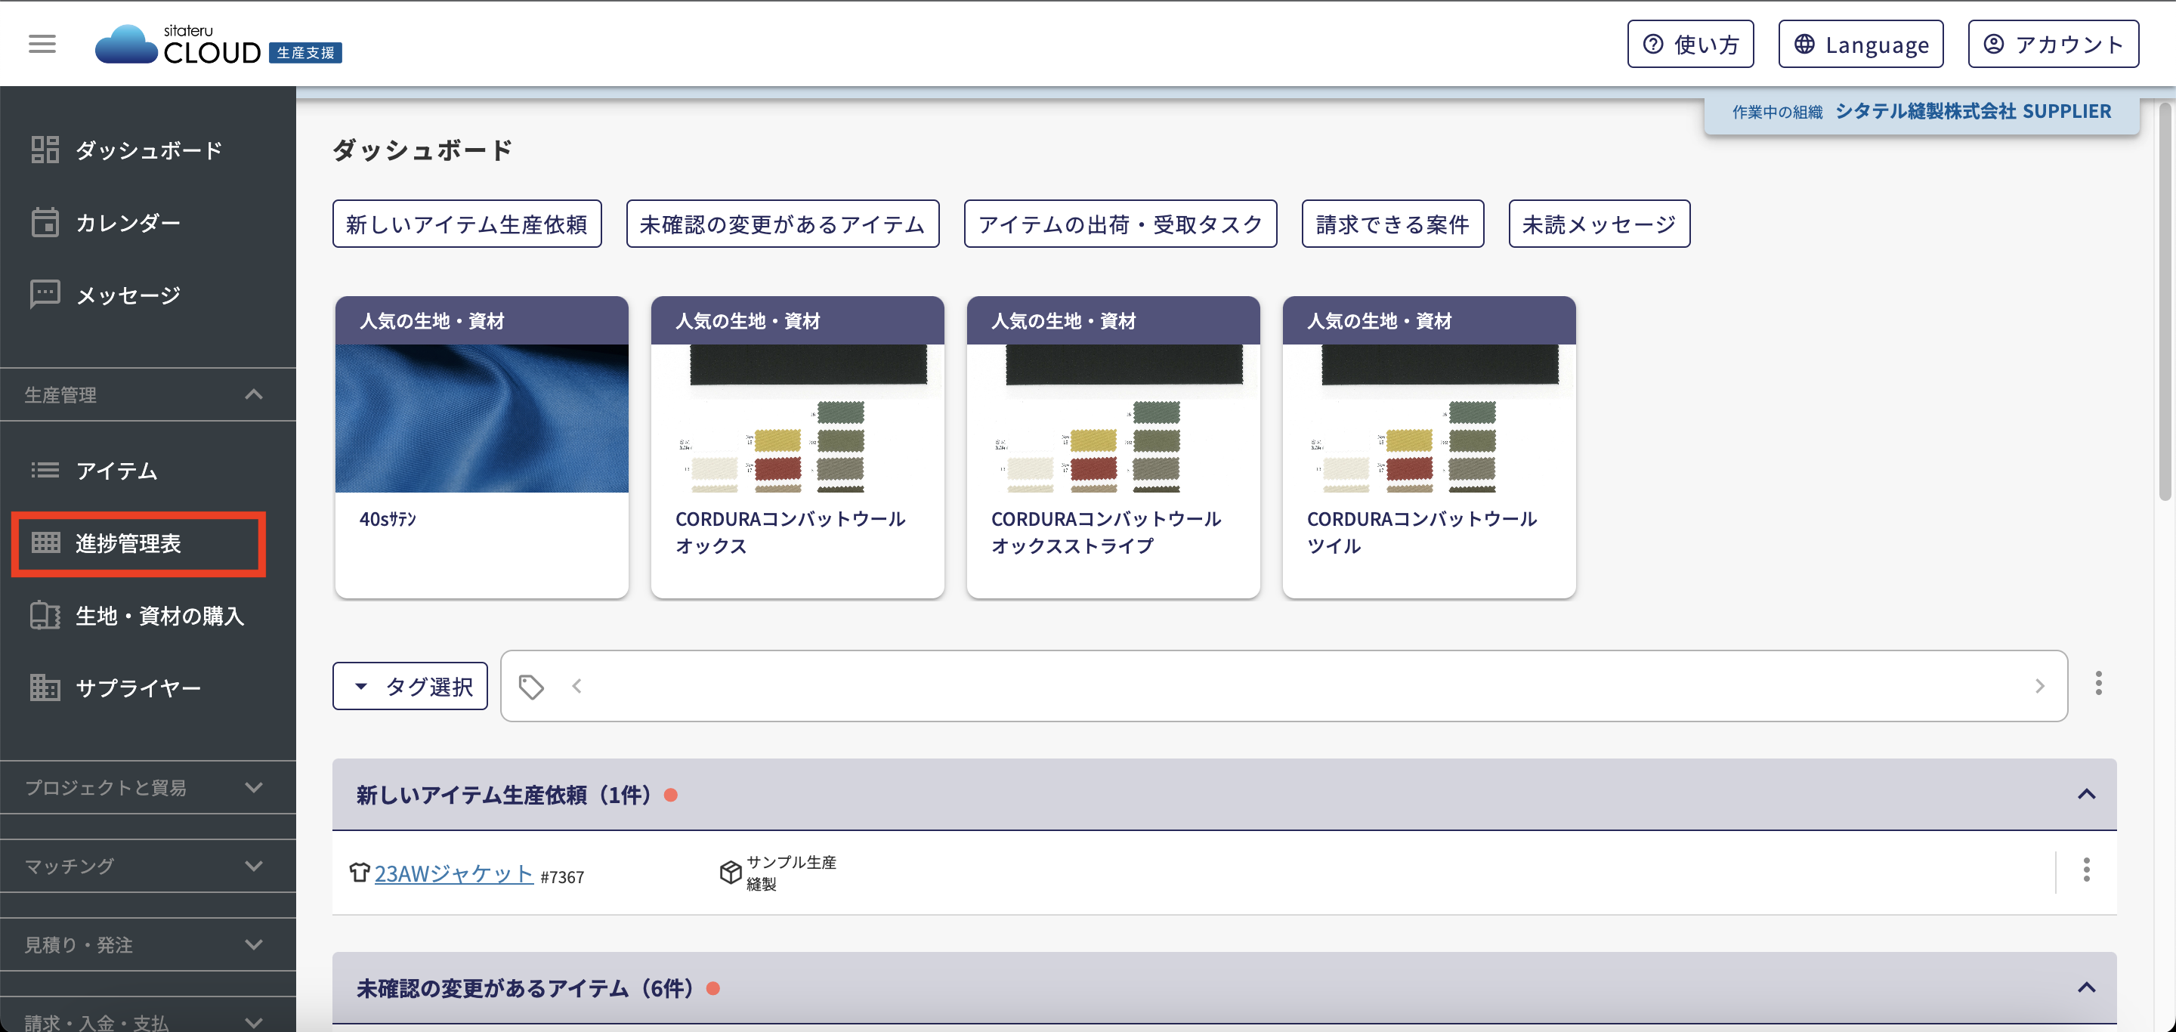Open 進捗管理表 in the sidebar
Image resolution: width=2176 pixels, height=1032 pixels.
[x=128, y=543]
